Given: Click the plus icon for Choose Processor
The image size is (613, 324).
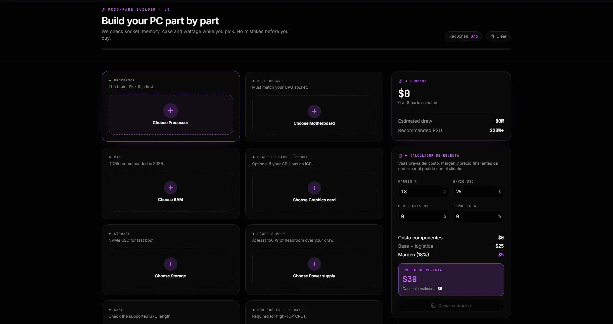Looking at the screenshot, I should [170, 111].
